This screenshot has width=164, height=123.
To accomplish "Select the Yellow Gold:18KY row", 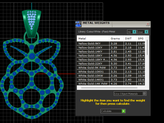I will tap(111, 56).
